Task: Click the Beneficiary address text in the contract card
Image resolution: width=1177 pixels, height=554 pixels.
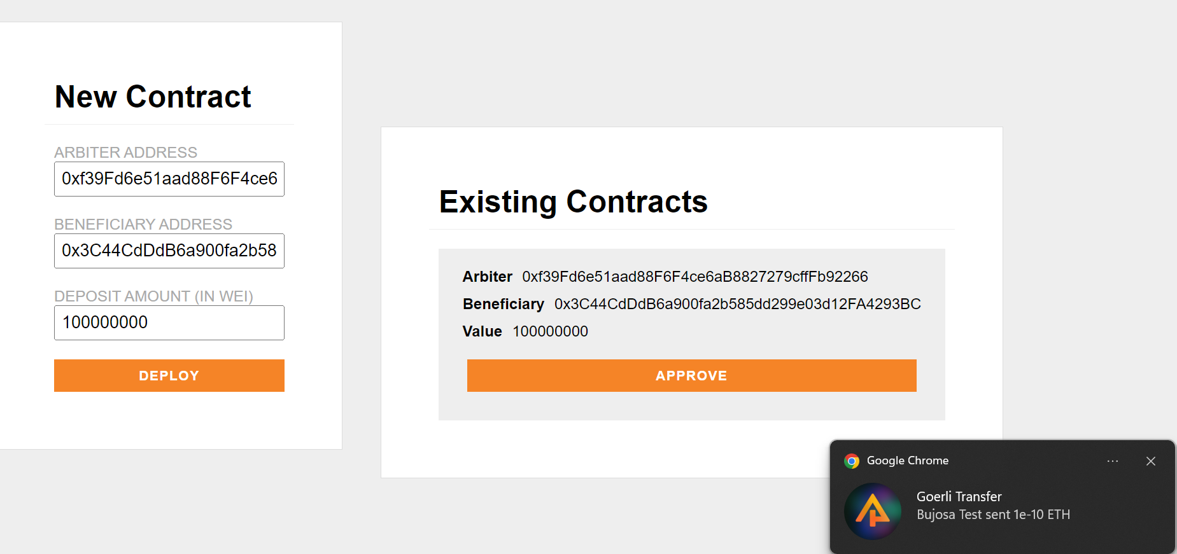Action: (737, 304)
